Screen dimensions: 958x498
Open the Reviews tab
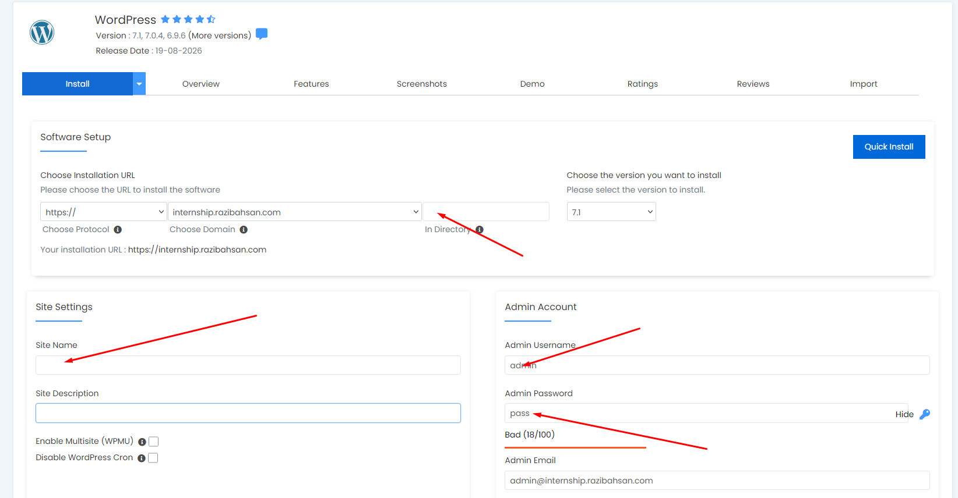(753, 84)
